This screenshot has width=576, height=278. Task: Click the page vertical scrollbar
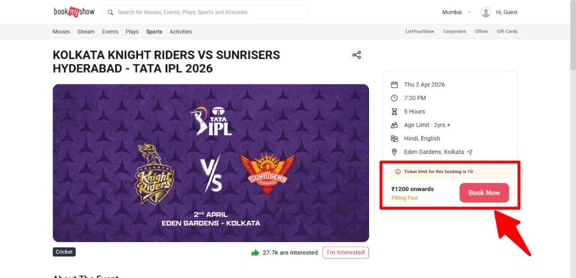tap(573, 112)
